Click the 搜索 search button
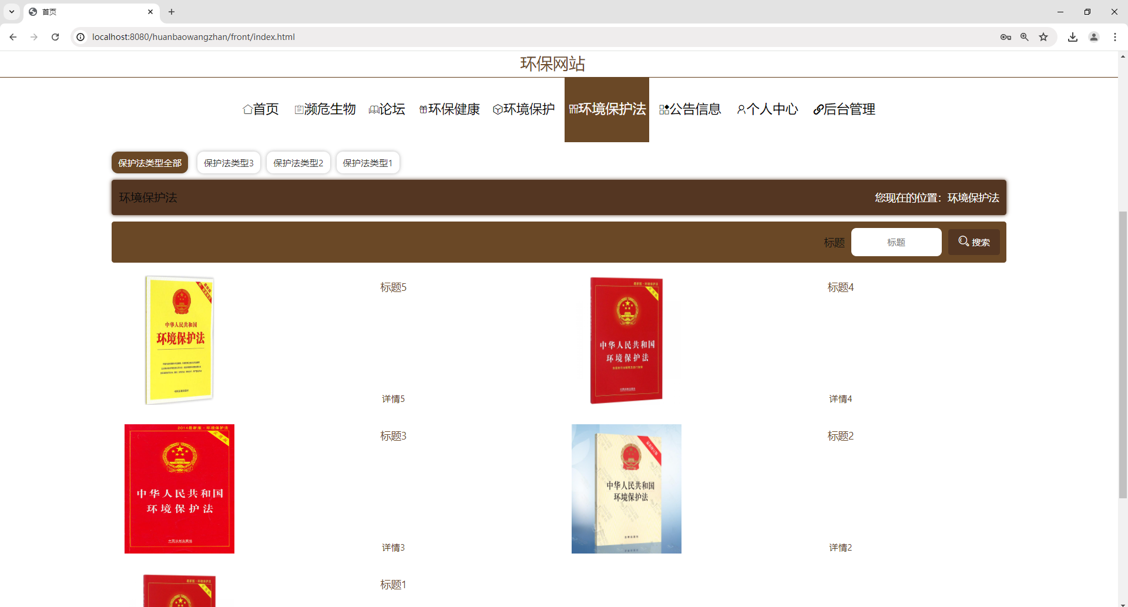1128x607 pixels. coord(973,242)
